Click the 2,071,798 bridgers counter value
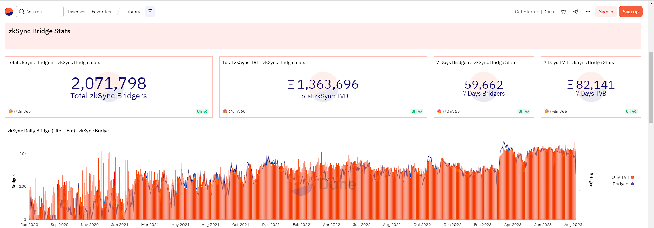The width and height of the screenshot is (654, 228). coord(109,83)
